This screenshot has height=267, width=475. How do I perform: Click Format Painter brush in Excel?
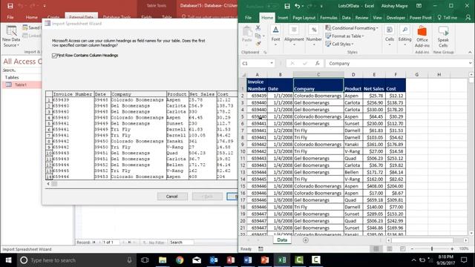[x=258, y=44]
